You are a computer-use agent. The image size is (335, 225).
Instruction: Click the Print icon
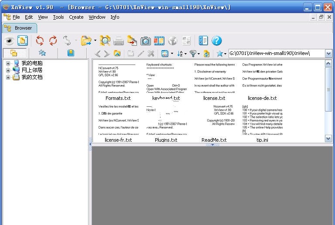(x=119, y=41)
